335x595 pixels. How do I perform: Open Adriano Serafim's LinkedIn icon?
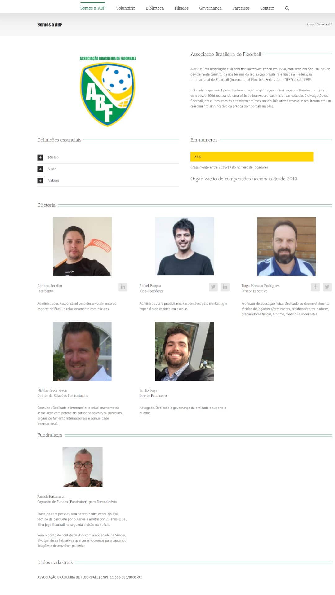coord(123,287)
